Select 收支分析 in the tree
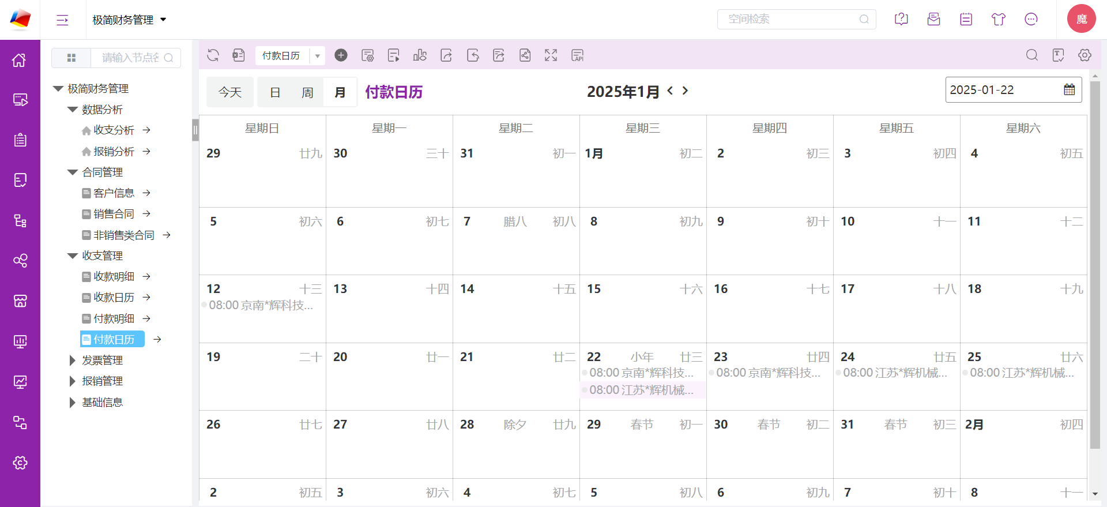Image resolution: width=1107 pixels, height=507 pixels. 114,130
